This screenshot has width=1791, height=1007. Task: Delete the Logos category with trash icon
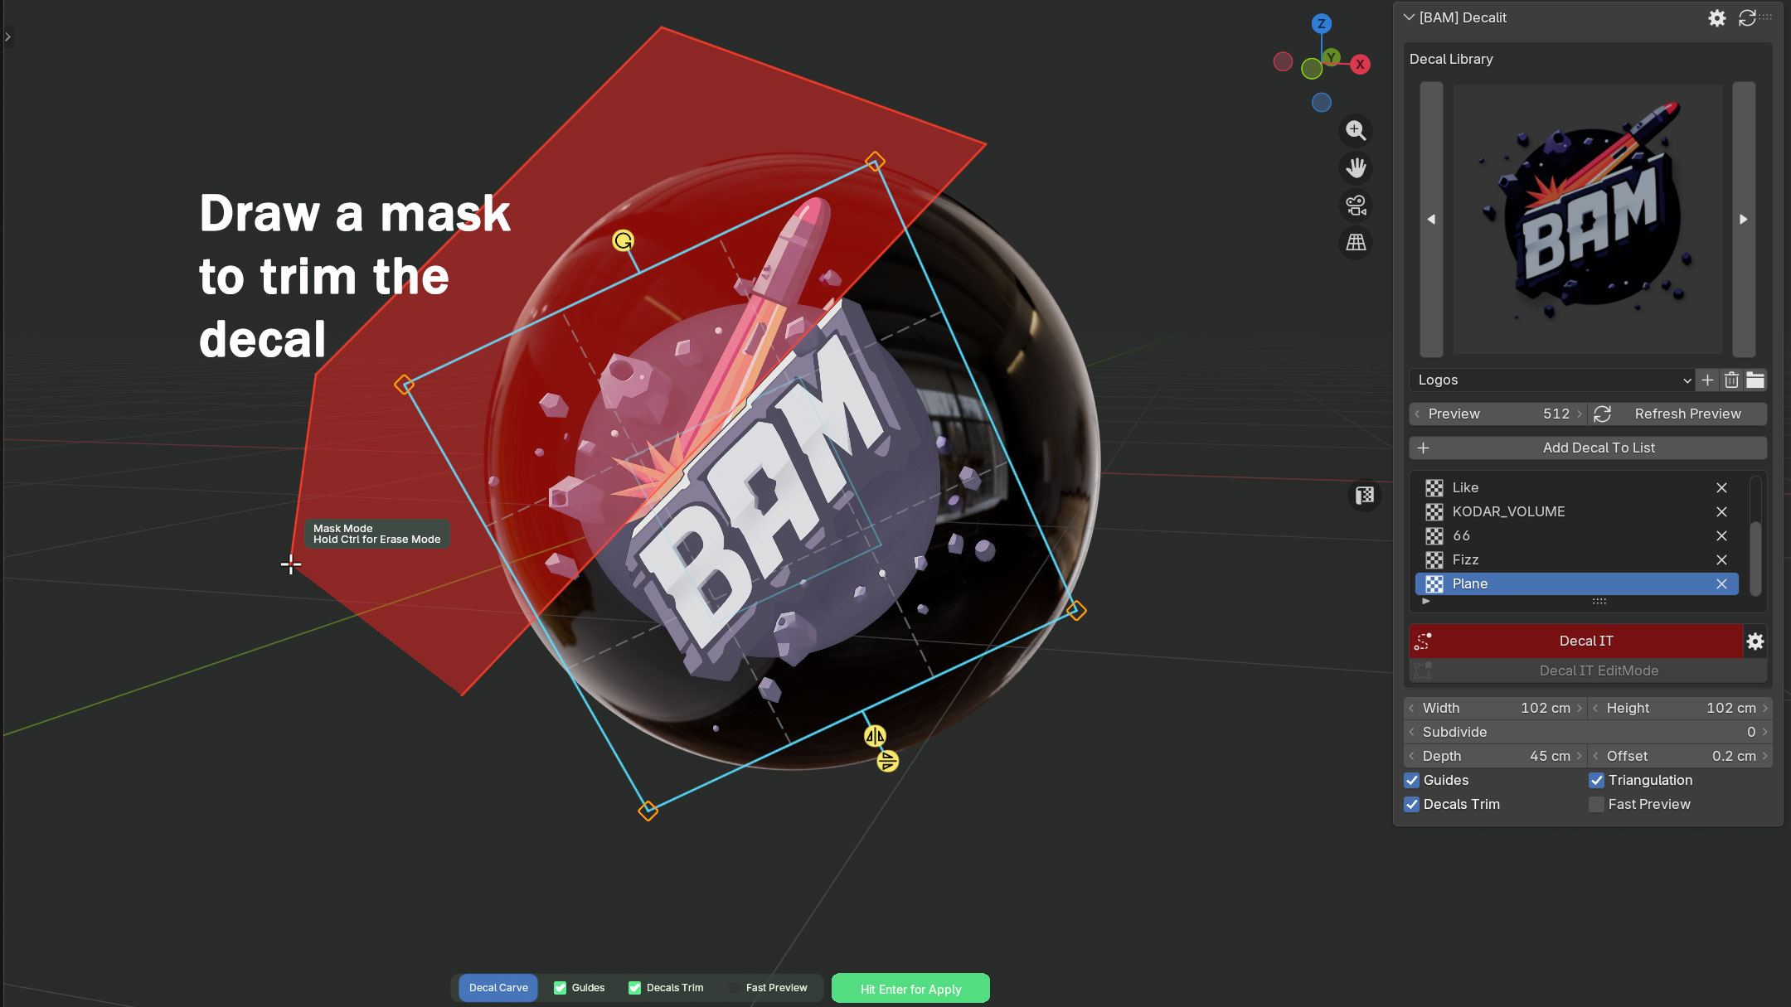pos(1731,380)
